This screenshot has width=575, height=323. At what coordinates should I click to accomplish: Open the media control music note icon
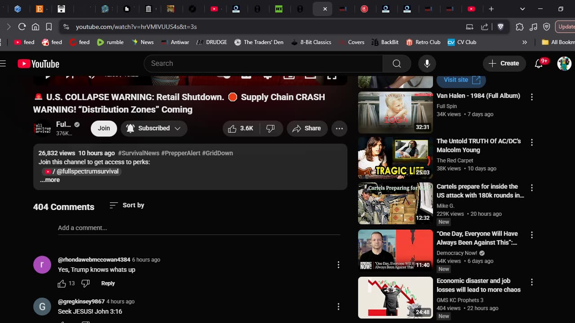(533, 27)
